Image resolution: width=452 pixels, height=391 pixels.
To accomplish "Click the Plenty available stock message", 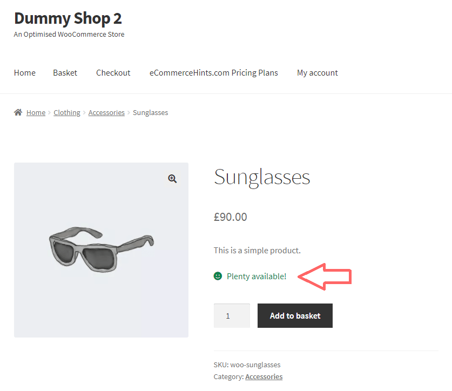I will (x=257, y=276).
